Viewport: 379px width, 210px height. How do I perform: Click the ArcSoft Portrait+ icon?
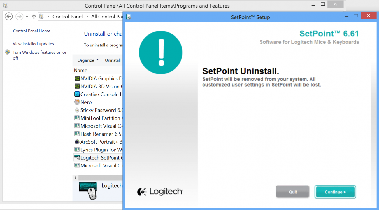(77, 142)
